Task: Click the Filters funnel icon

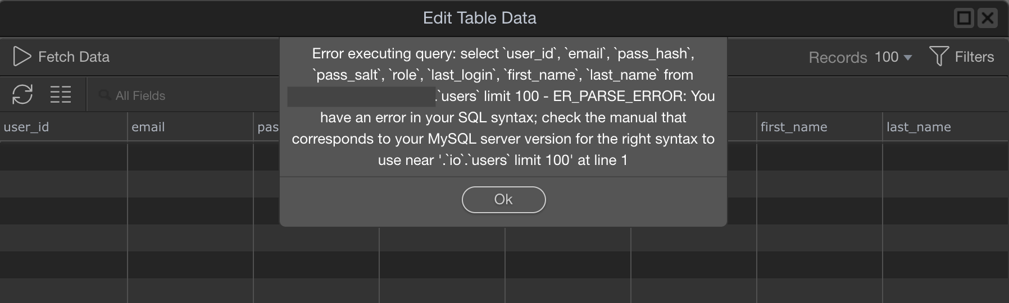Action: pyautogui.click(x=939, y=56)
